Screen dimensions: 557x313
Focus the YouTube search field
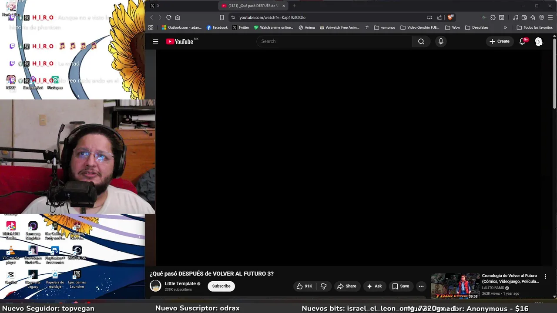(334, 41)
